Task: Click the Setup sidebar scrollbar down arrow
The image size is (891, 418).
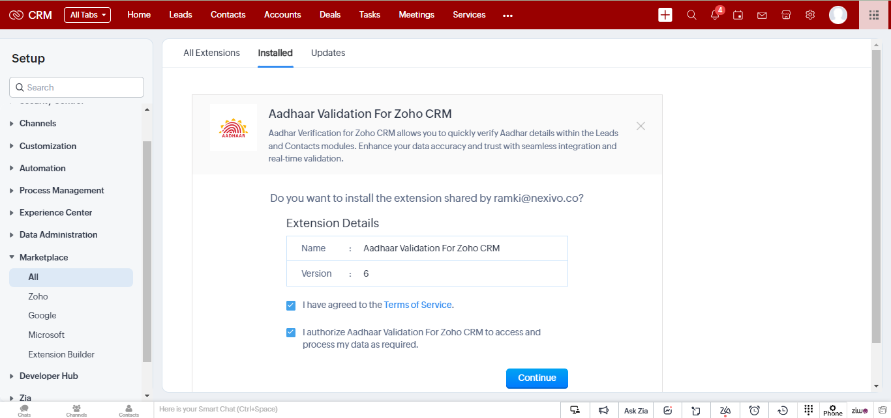Action: tap(147, 395)
